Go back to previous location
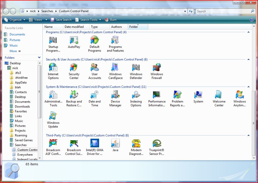Screen dimensions: 258x183 tap(6, 11)
